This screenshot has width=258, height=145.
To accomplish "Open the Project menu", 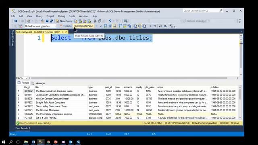I will tap(50, 16).
